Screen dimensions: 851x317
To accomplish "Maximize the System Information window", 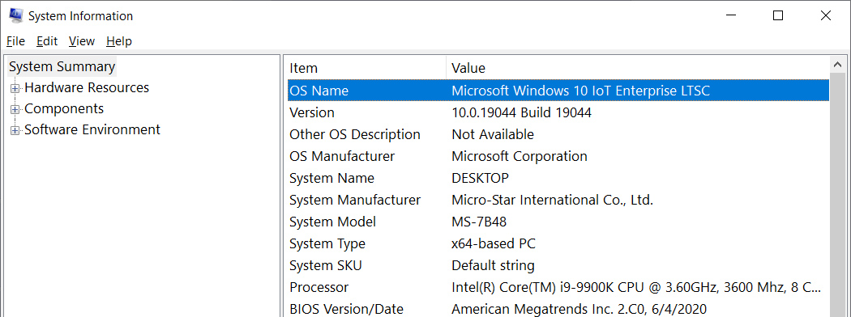I will tap(778, 15).
